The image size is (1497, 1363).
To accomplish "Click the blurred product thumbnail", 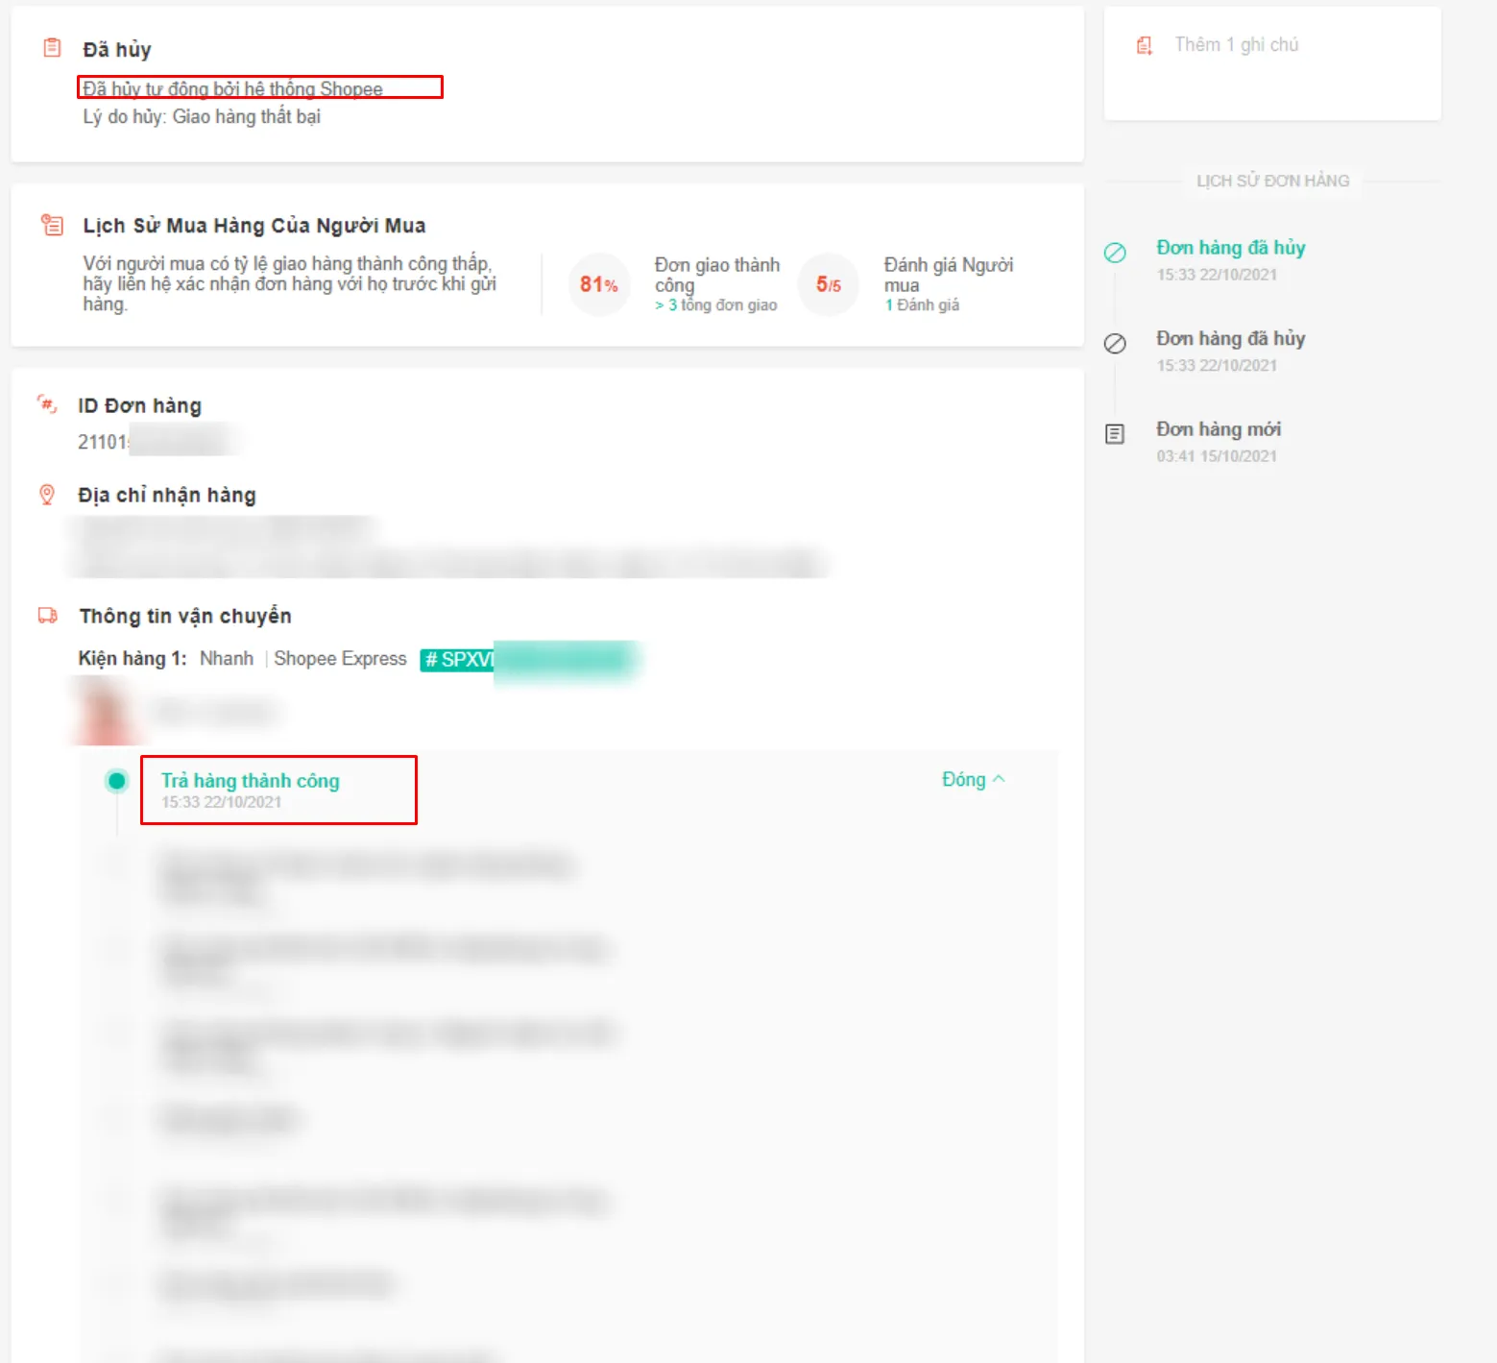I will click(x=106, y=712).
